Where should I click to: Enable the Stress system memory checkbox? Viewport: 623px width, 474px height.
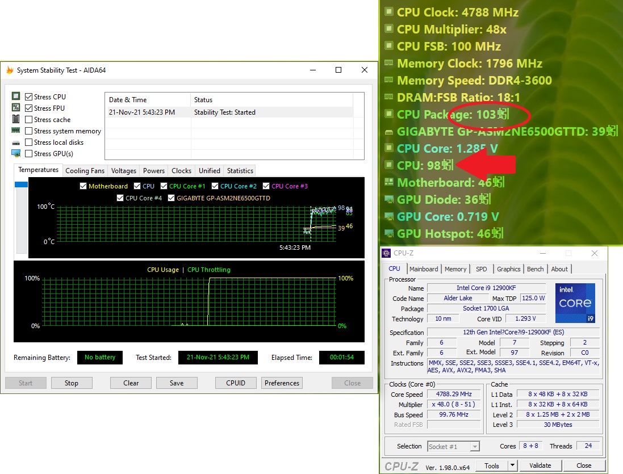(x=28, y=131)
